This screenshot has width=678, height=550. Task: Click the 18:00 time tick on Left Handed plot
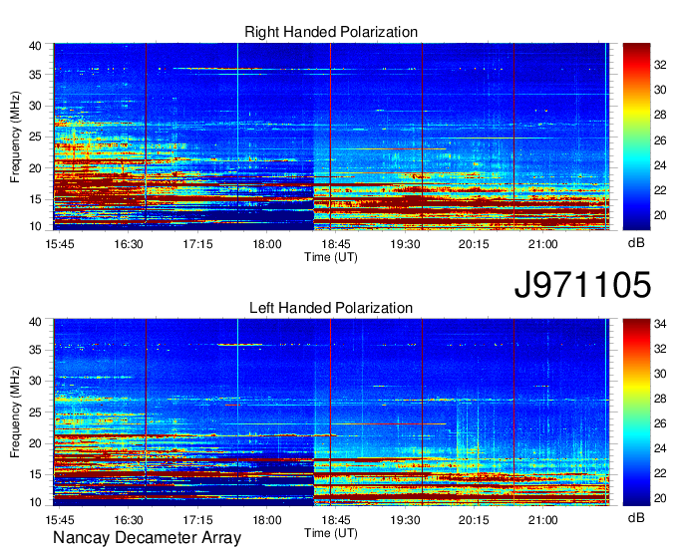(267, 520)
